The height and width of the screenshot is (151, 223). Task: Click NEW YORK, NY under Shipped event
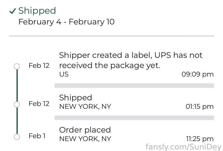[x=85, y=107]
